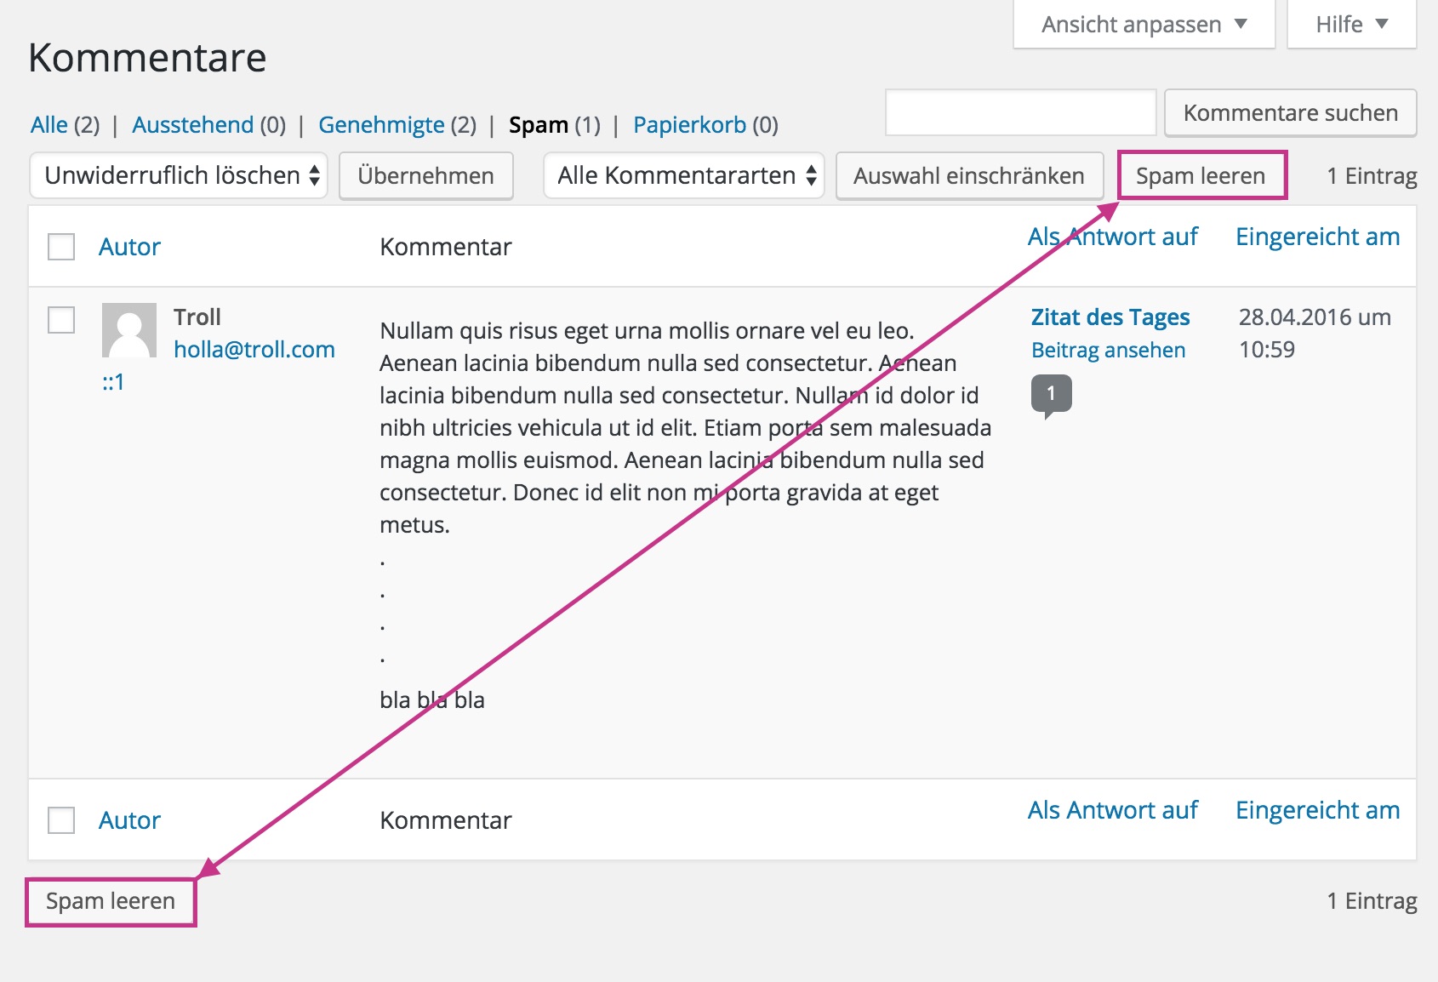1438x982 pixels.
Task: Expand the Ansicht anpassen panel
Action: (x=1143, y=25)
